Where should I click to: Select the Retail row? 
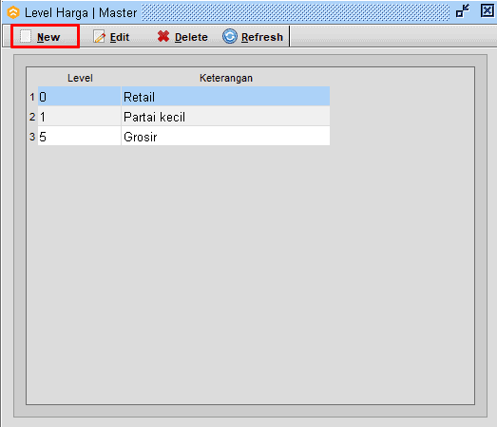pos(183,97)
